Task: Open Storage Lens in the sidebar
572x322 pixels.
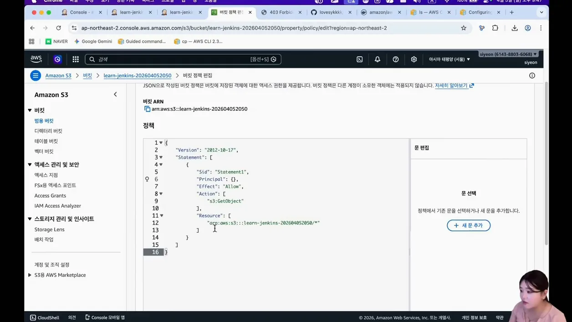Action: [x=50, y=230]
